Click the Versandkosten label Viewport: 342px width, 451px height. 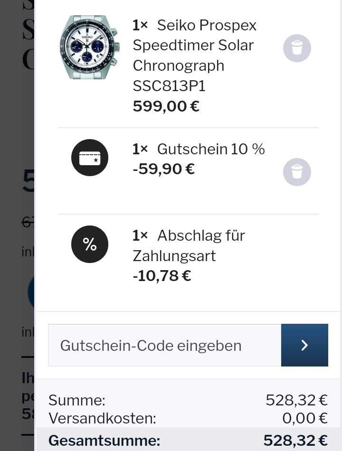(102, 418)
